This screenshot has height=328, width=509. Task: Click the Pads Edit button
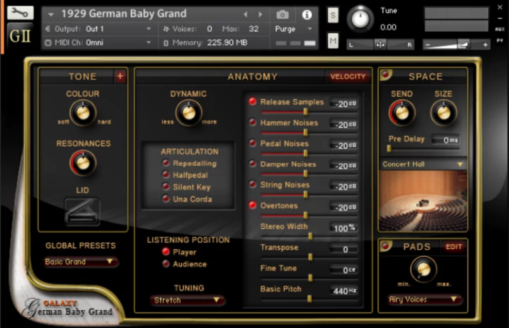[x=454, y=247]
